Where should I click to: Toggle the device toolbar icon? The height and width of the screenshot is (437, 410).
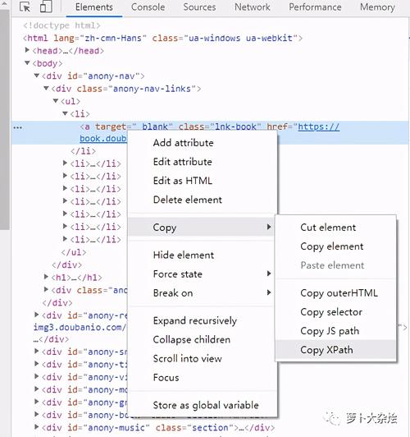[x=46, y=7]
